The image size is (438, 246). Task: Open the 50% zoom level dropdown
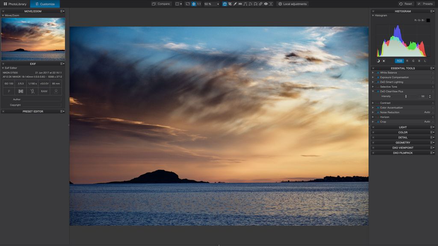pos(217,4)
